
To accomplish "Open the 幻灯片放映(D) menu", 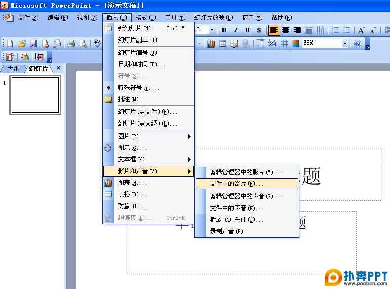I will coord(214,18).
